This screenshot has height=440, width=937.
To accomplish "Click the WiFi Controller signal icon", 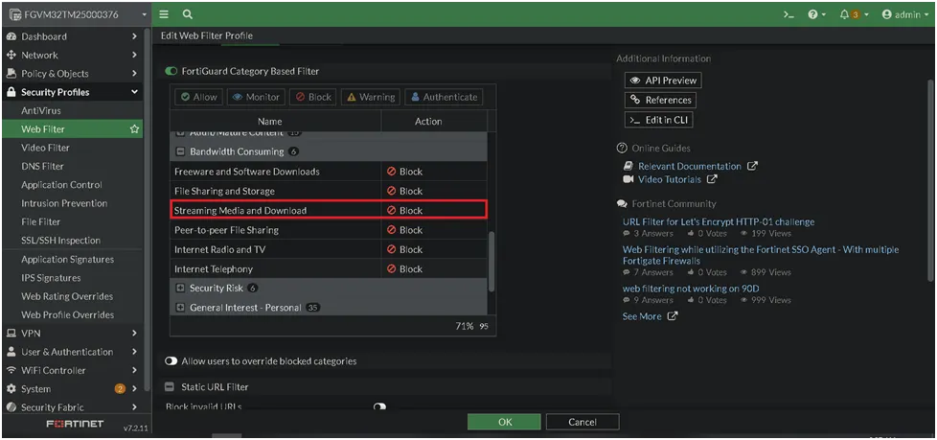I will click(x=11, y=371).
